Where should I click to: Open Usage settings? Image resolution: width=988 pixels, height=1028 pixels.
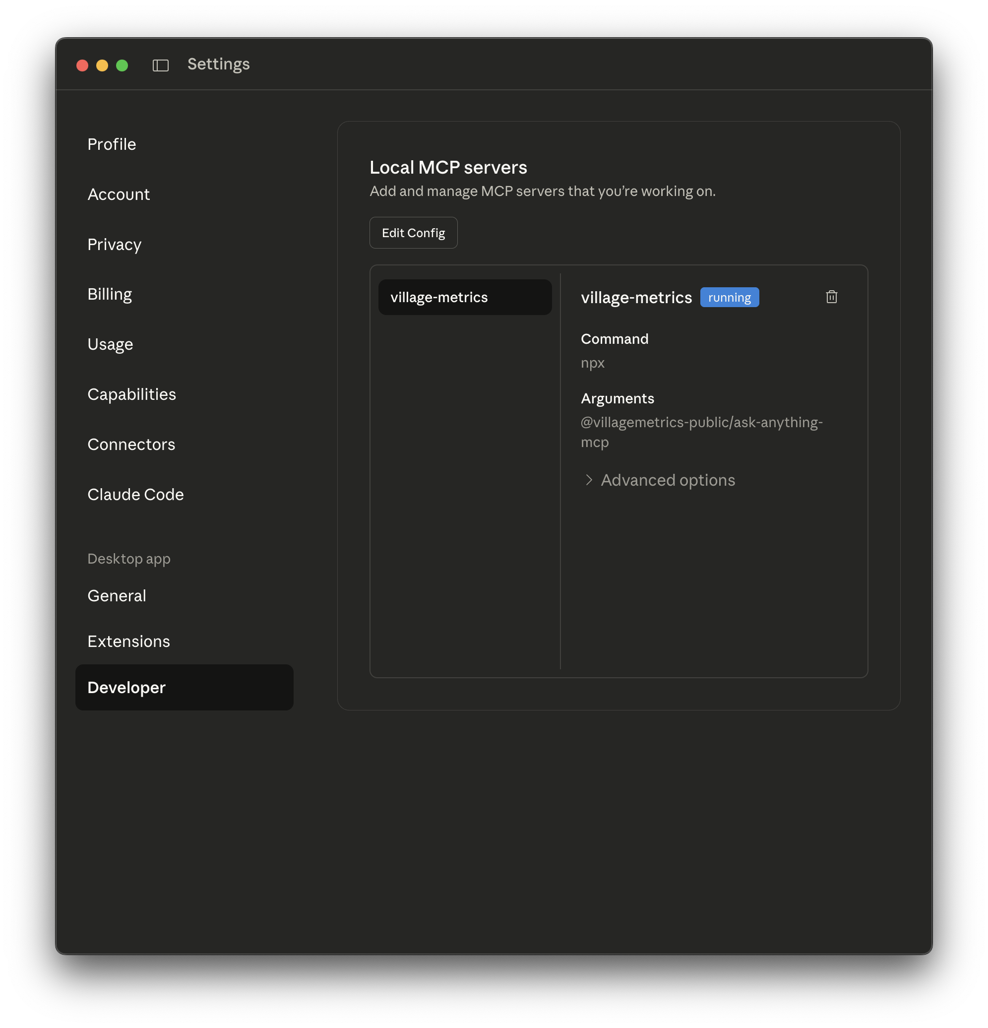tap(110, 344)
